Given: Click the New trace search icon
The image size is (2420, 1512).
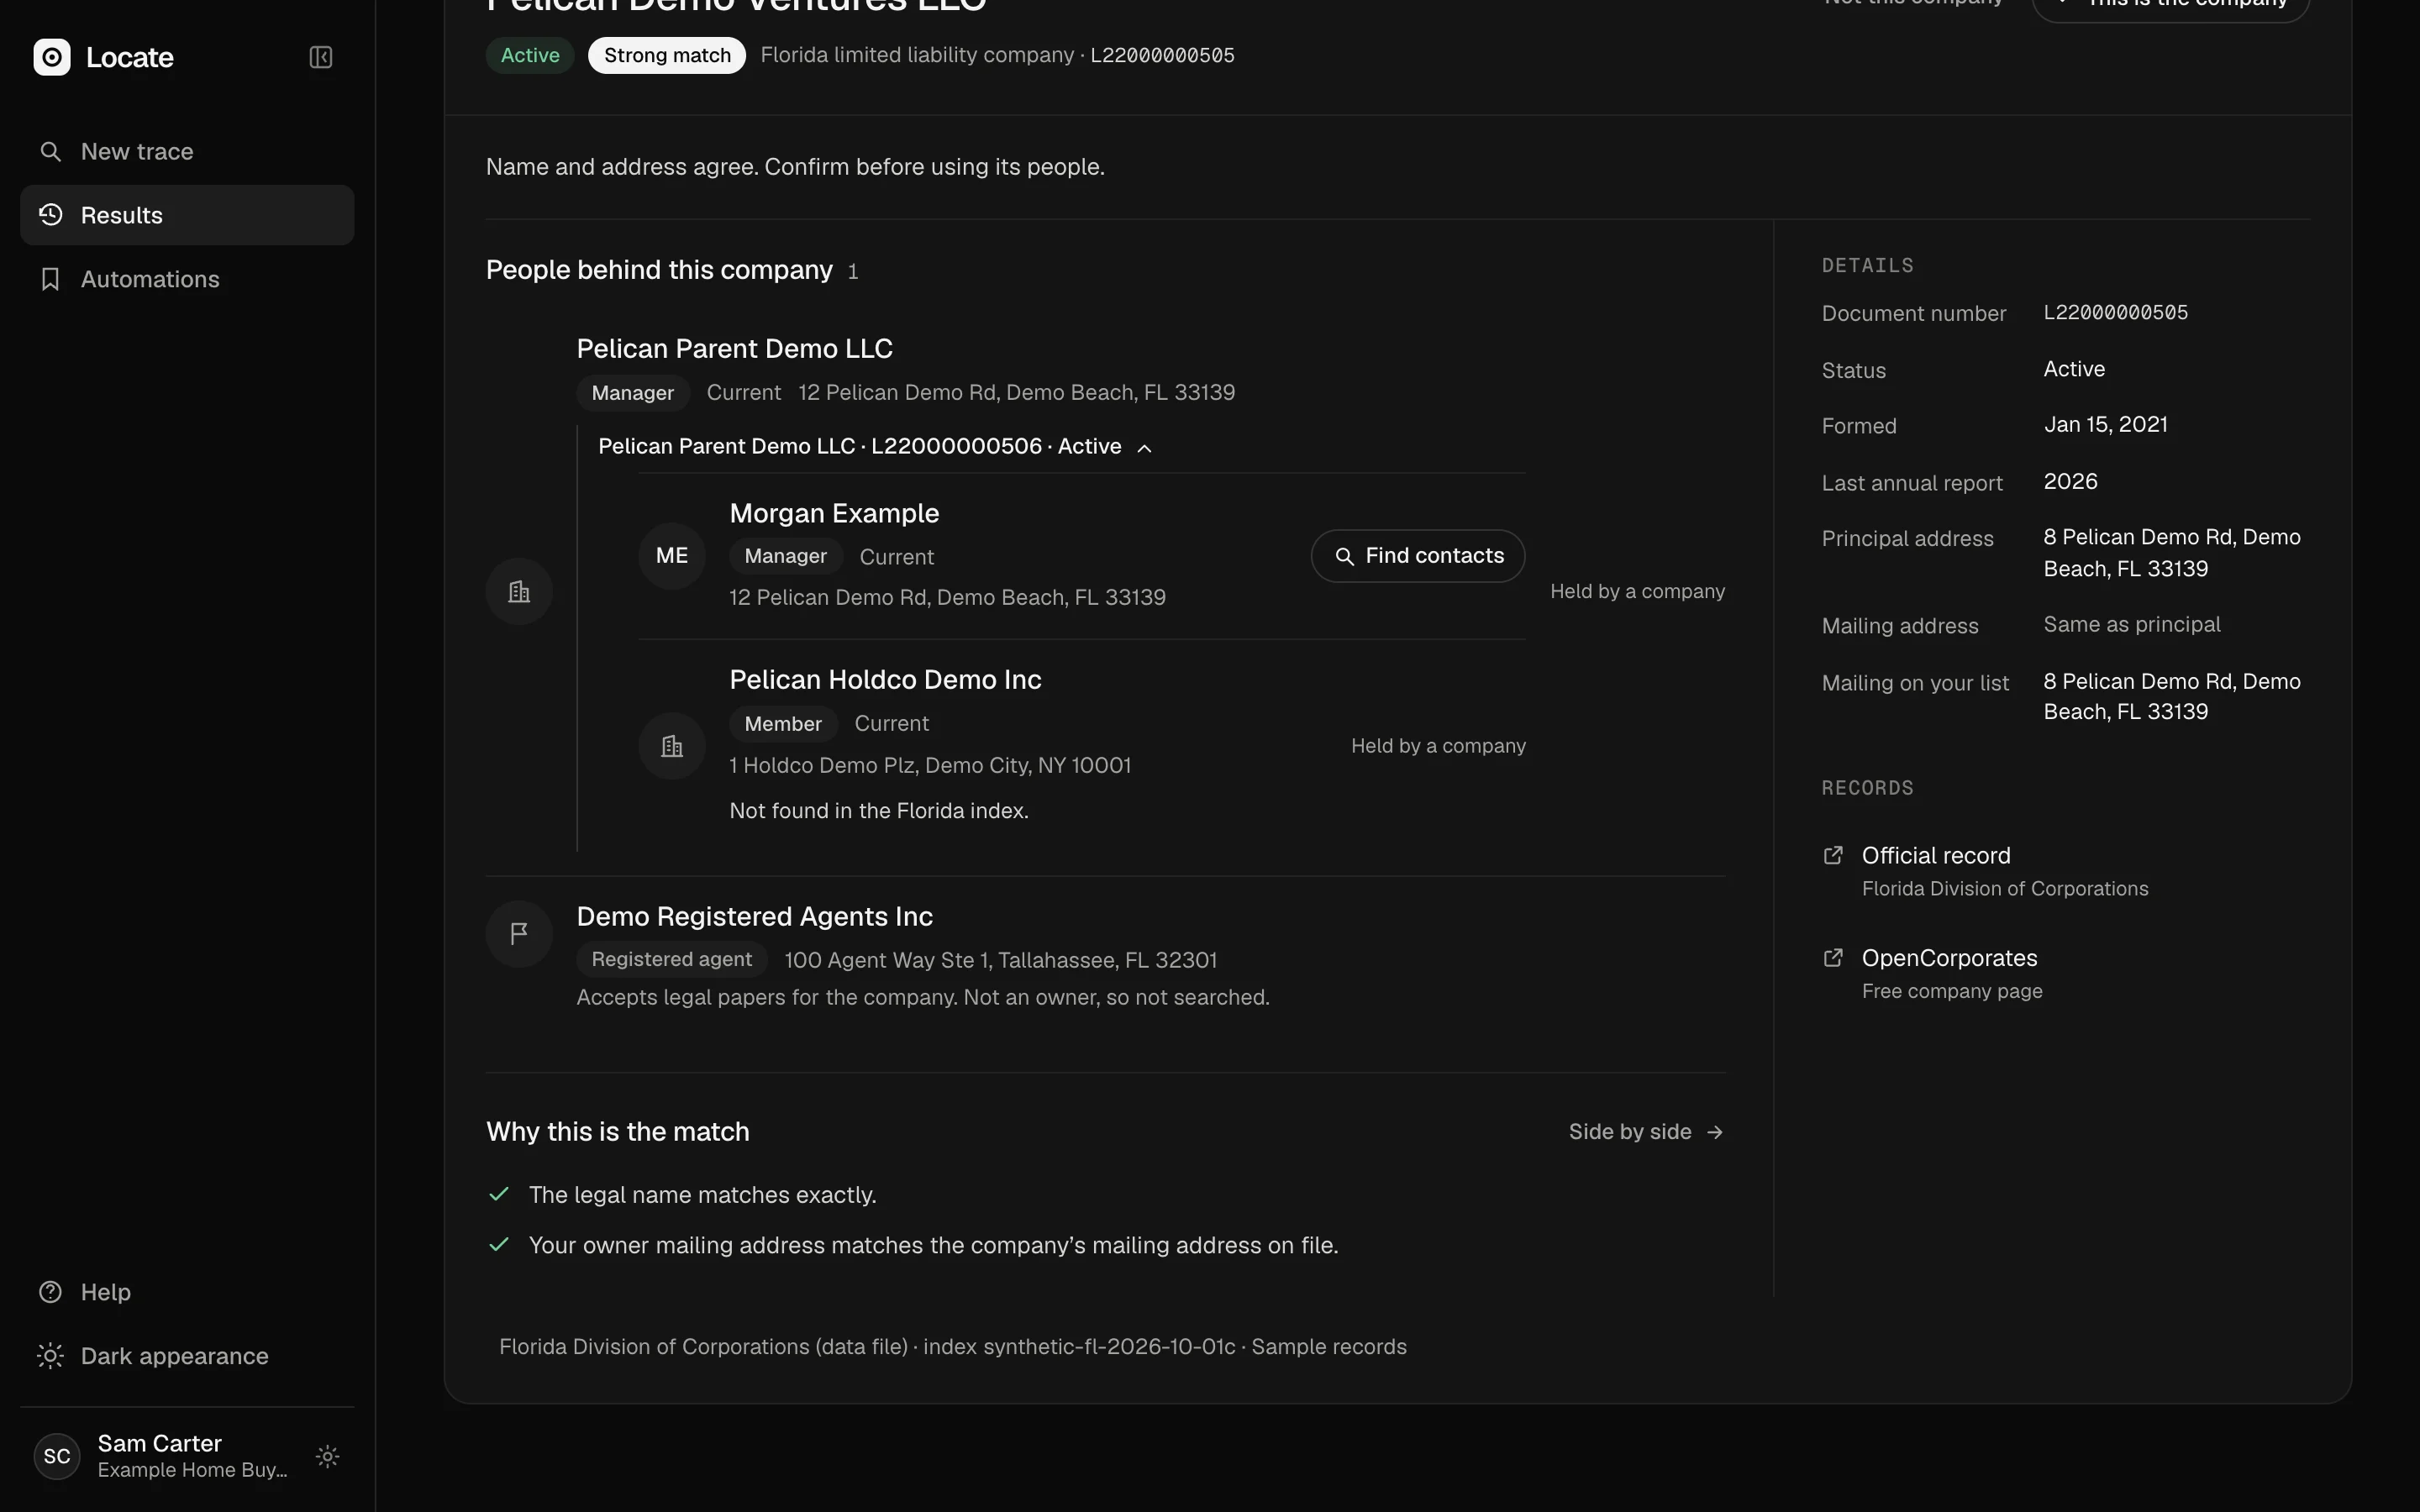Looking at the screenshot, I should (50, 151).
